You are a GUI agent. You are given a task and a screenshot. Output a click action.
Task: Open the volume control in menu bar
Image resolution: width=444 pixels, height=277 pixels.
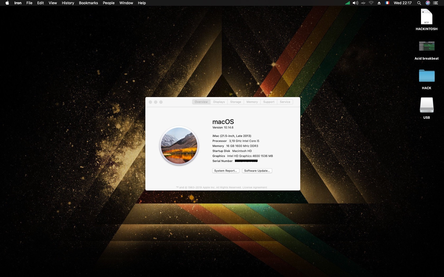point(355,3)
